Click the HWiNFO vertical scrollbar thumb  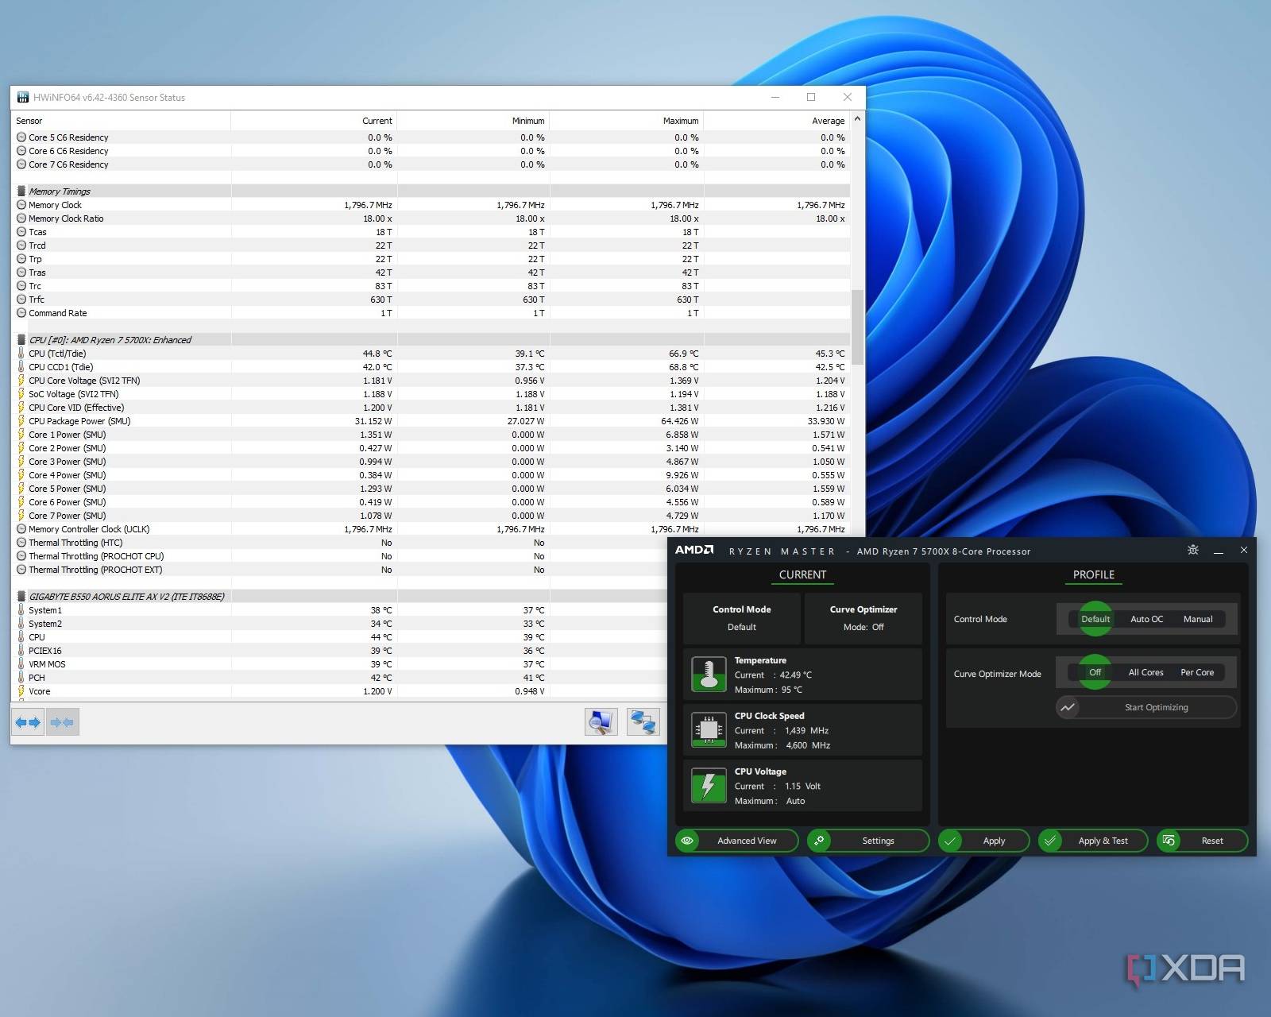pos(856,326)
